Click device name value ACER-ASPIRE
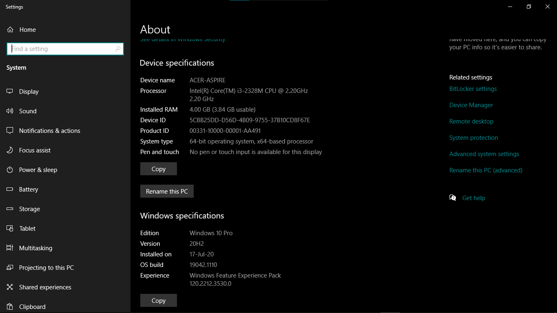Image resolution: width=557 pixels, height=313 pixels. (208, 80)
